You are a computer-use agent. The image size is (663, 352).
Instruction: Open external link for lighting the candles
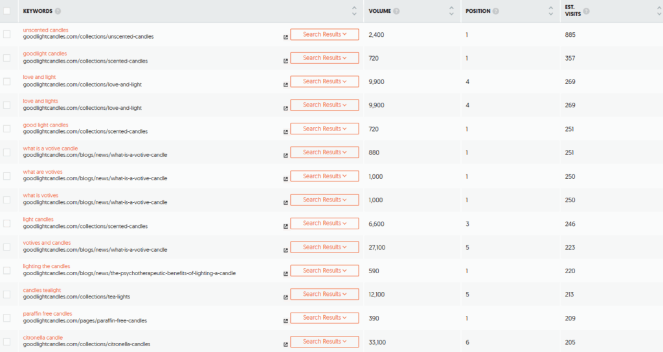tap(286, 274)
